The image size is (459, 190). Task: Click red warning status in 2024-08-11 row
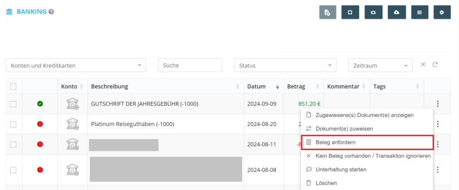[40, 144]
